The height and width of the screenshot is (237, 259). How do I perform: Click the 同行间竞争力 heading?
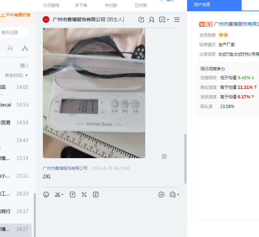tap(212, 69)
